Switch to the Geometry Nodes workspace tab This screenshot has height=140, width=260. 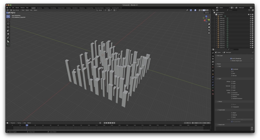tap(99, 8)
